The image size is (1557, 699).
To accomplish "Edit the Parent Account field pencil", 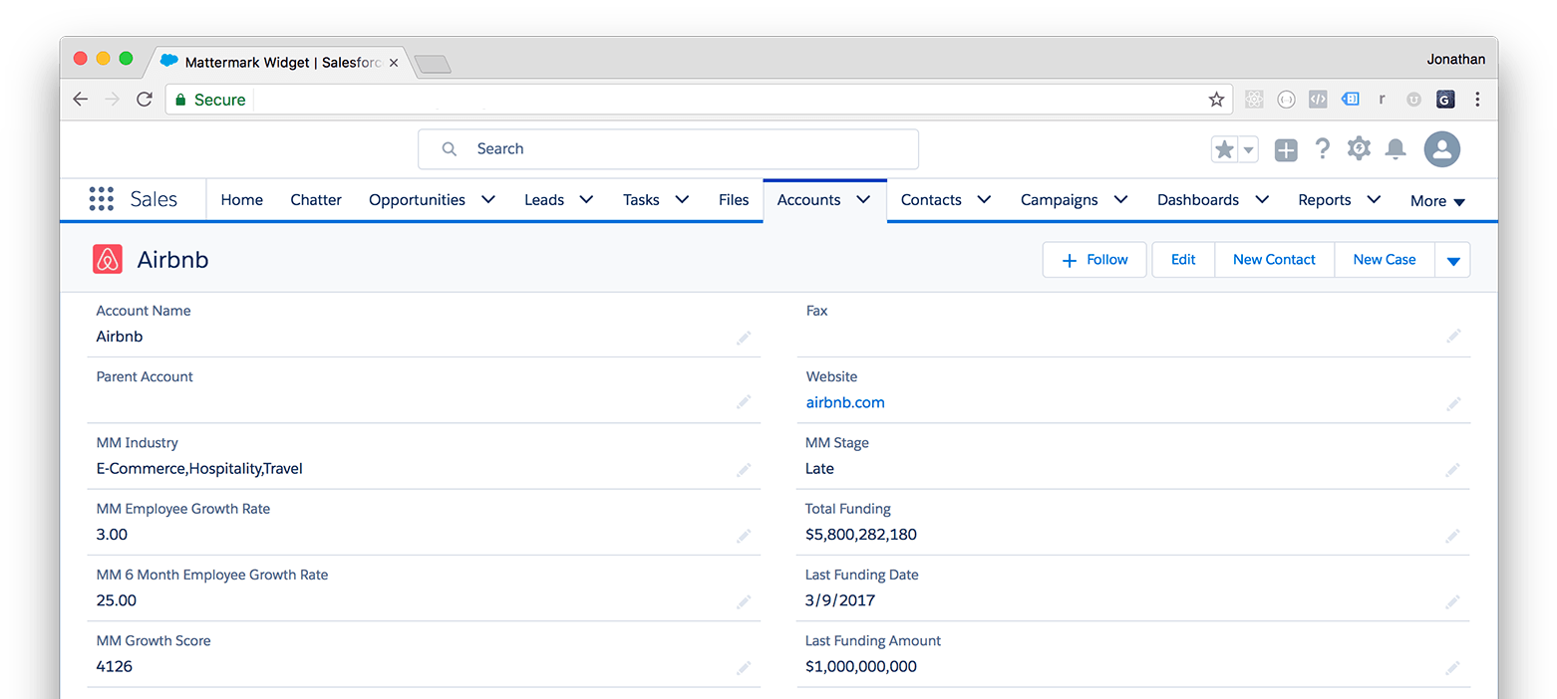I will pos(744,403).
